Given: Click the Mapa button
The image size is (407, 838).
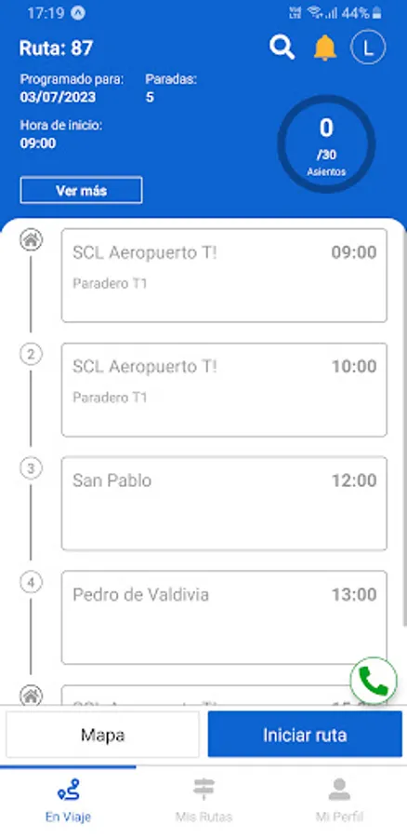Looking at the screenshot, I should coord(102,735).
